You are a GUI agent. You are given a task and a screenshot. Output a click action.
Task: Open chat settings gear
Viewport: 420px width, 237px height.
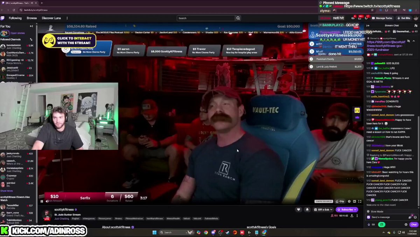[406, 224]
